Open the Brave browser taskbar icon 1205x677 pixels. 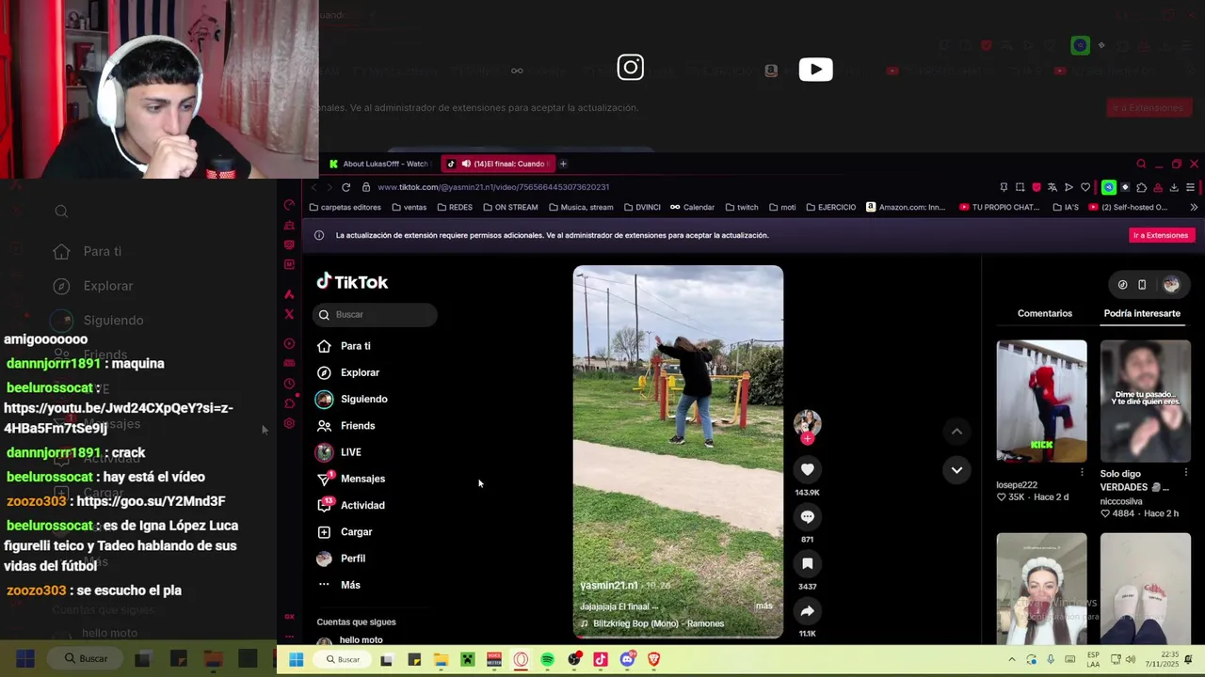tap(653, 660)
